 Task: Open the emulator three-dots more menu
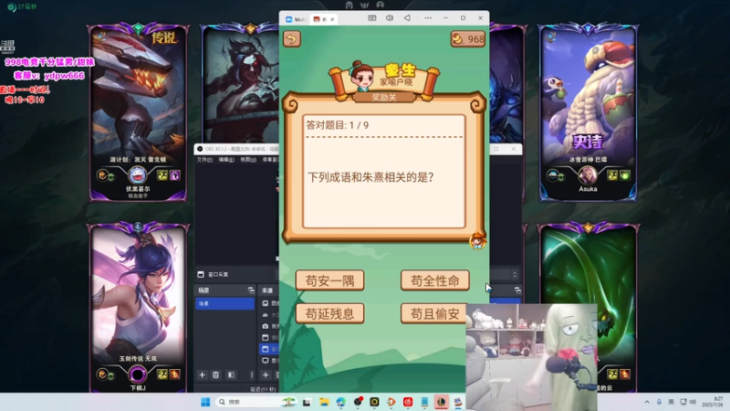(x=428, y=18)
